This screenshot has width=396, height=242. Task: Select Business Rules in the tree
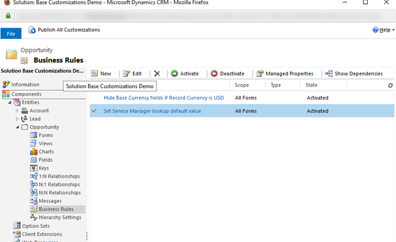(56, 209)
